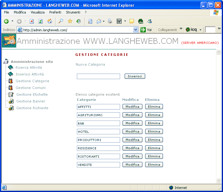Click Modifica for AFFITTI
Screen dimensions: 223x192
tap(132, 106)
